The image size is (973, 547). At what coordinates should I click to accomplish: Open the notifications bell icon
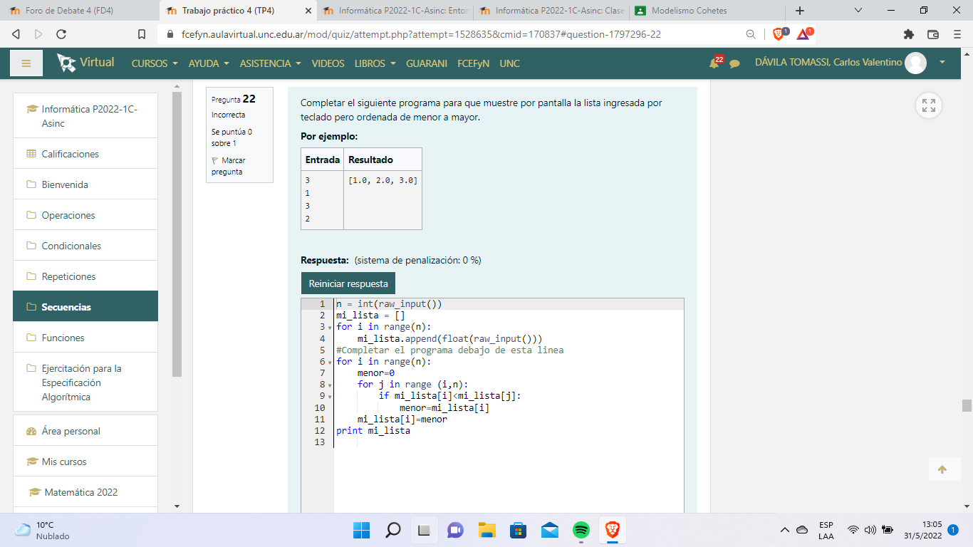tap(714, 63)
